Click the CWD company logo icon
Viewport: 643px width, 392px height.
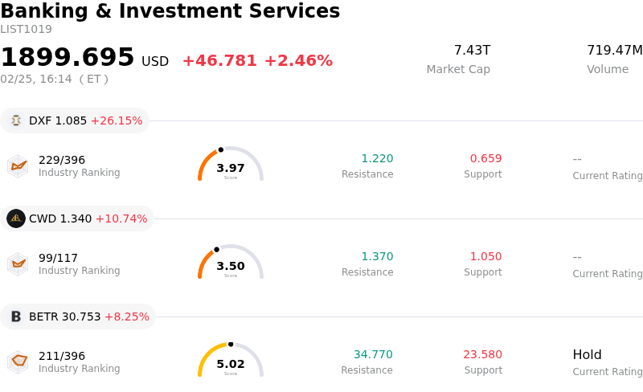[x=16, y=218]
